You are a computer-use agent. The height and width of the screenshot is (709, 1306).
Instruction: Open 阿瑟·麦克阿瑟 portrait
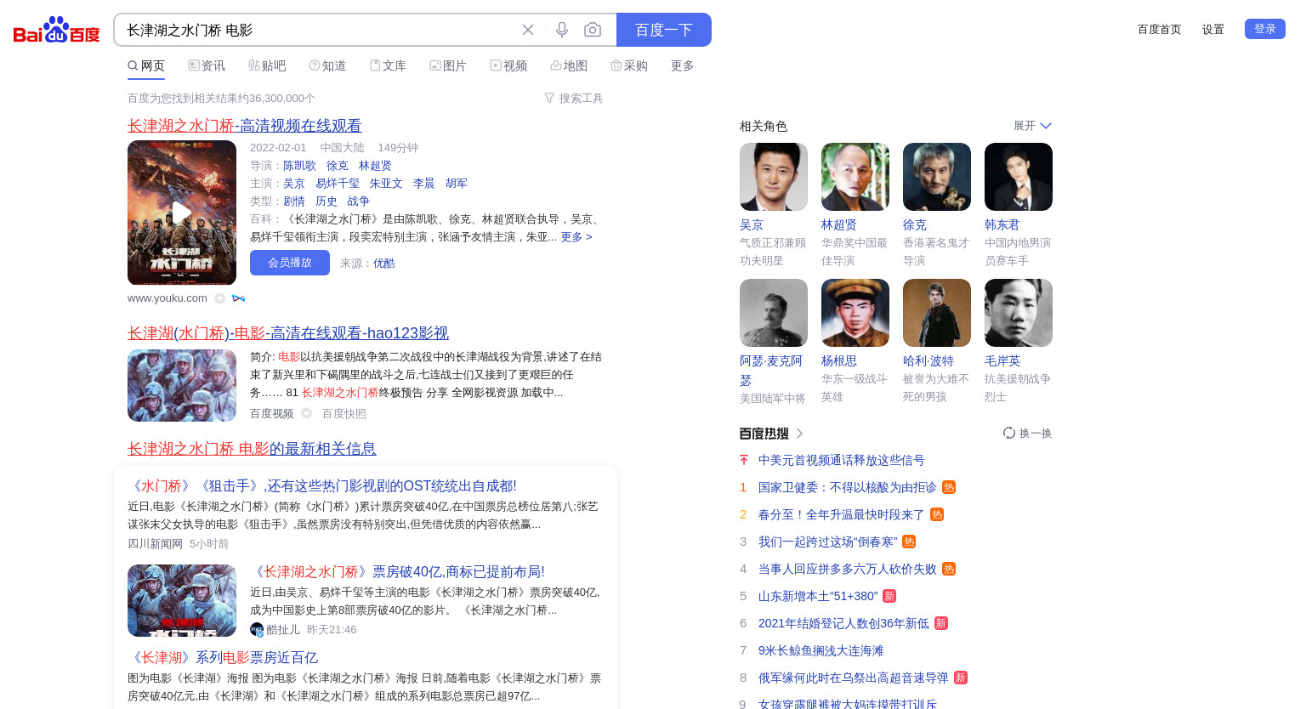774,313
